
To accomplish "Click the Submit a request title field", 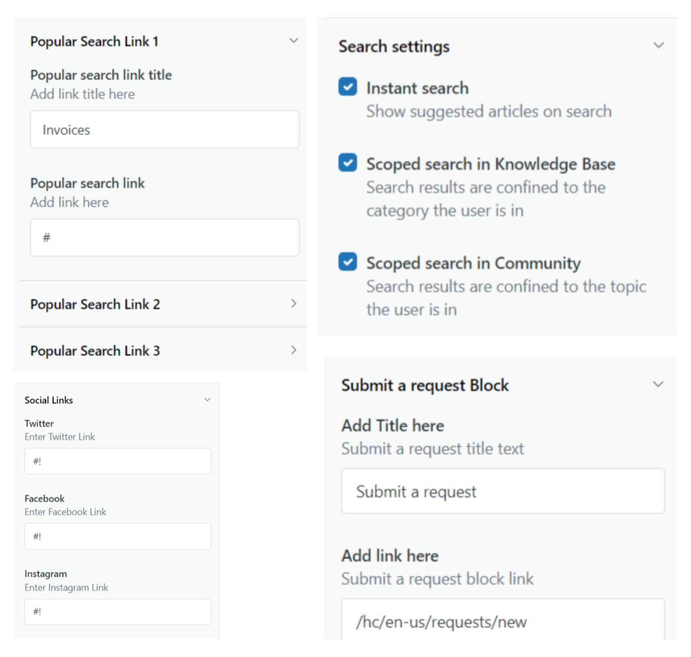I will pos(503,492).
